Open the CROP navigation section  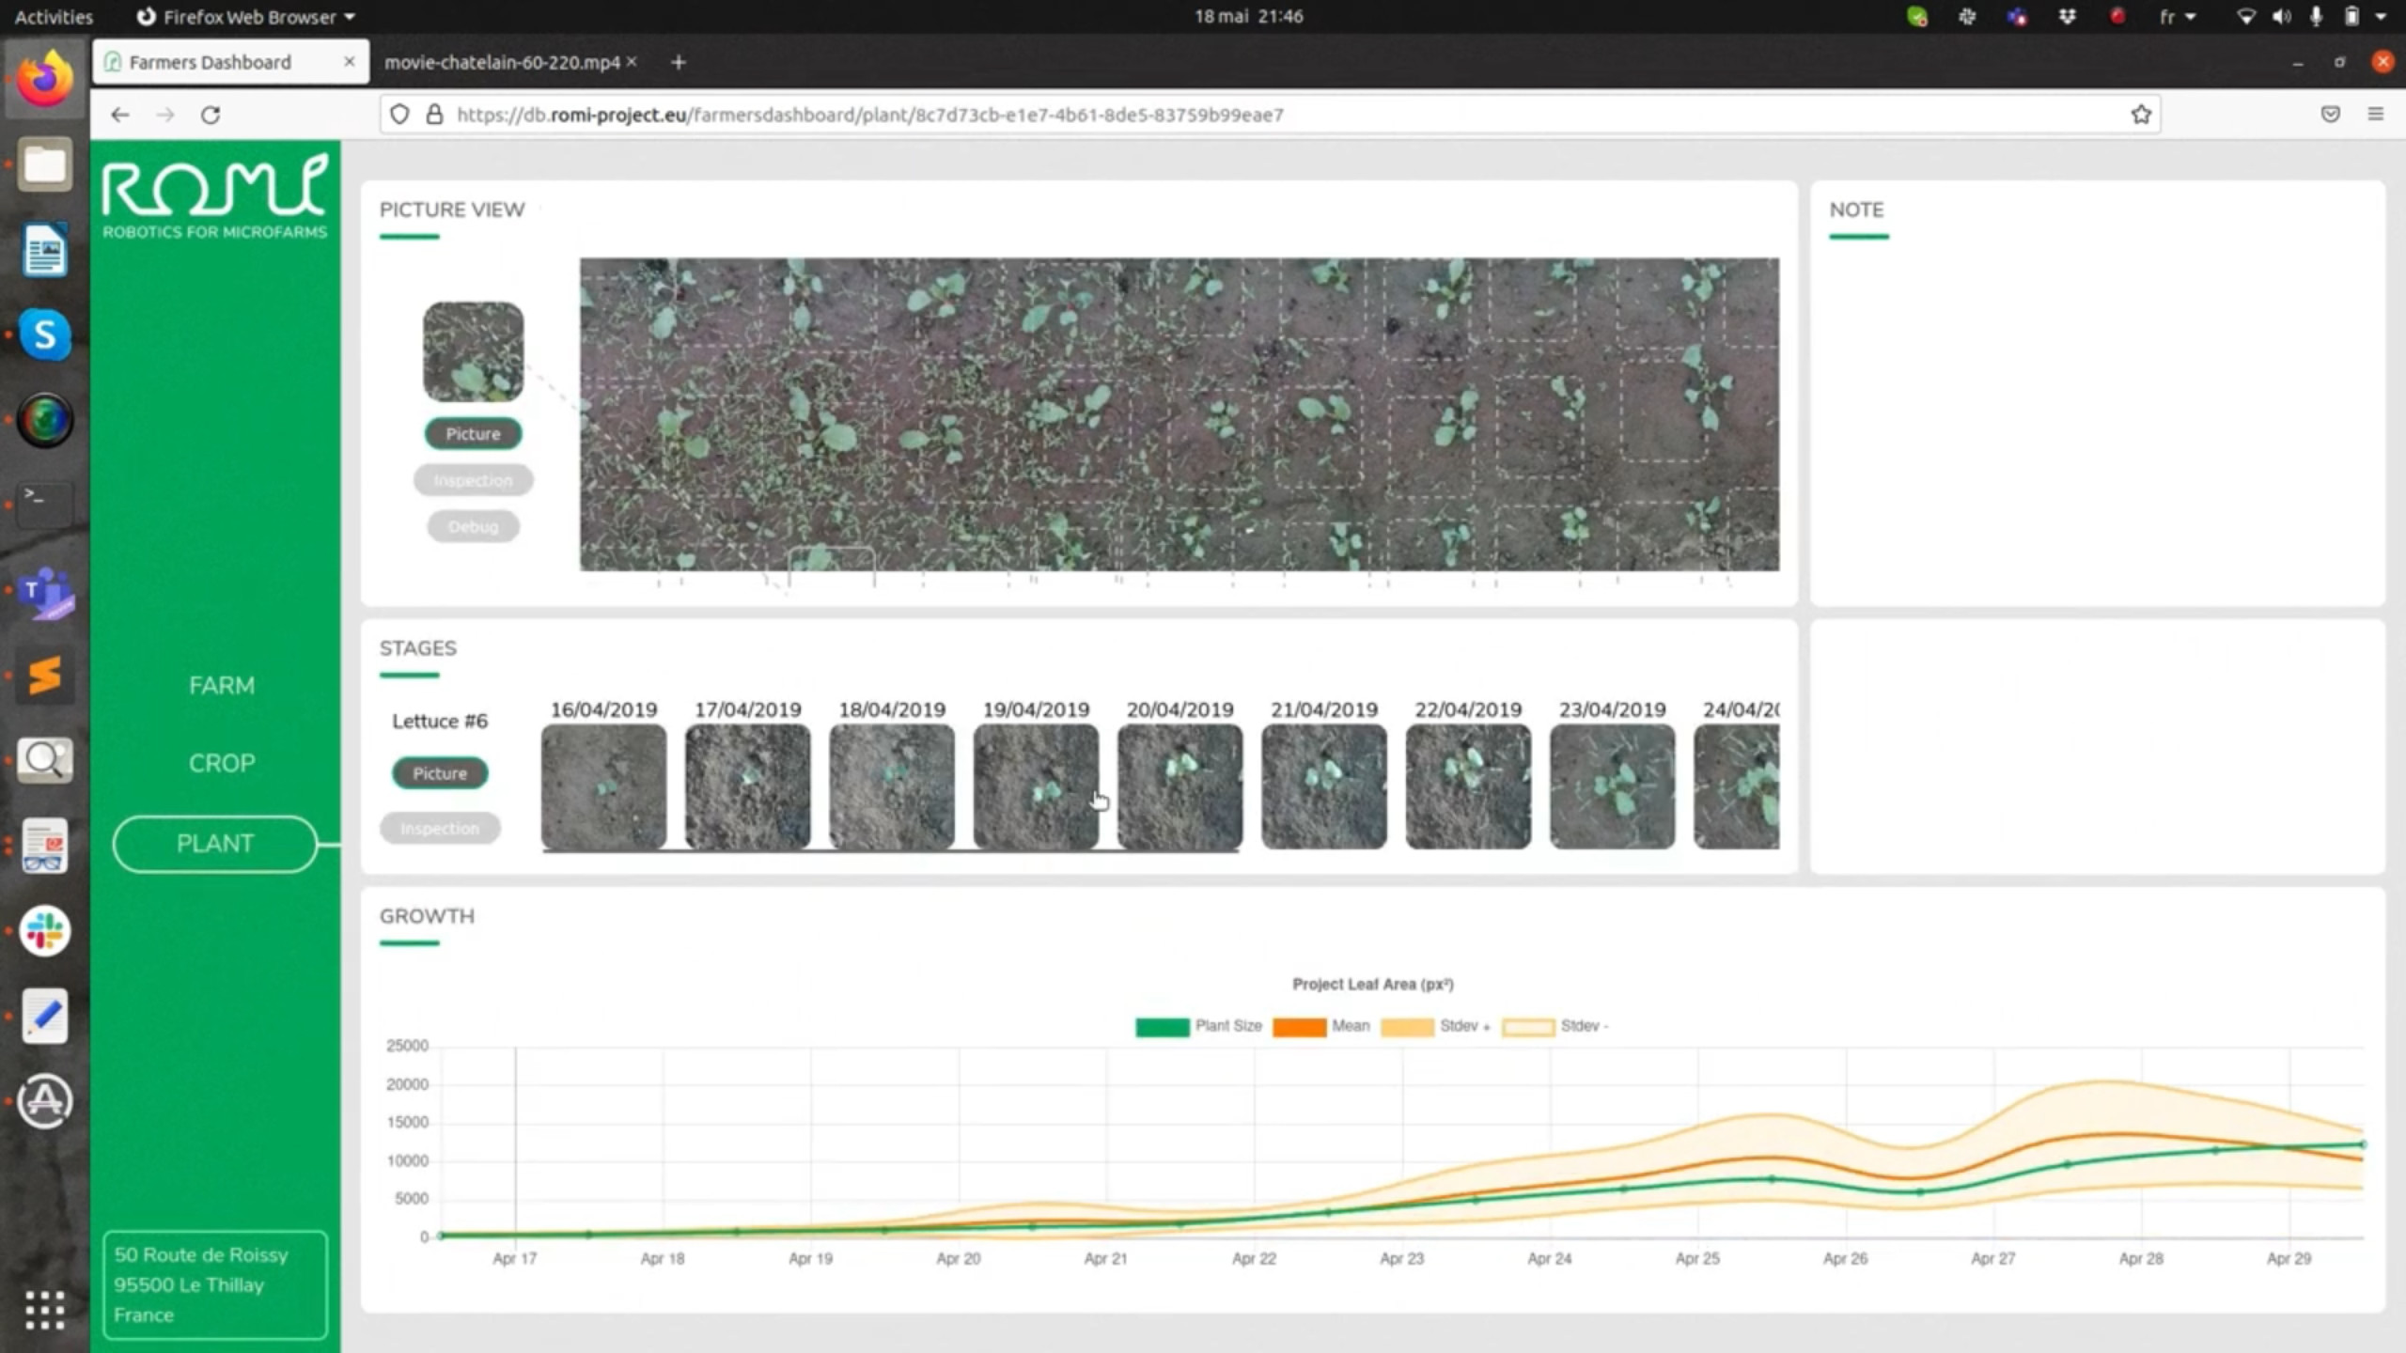[221, 763]
